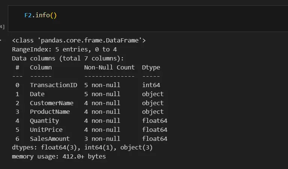Click the Date column name in output

click(x=37, y=94)
